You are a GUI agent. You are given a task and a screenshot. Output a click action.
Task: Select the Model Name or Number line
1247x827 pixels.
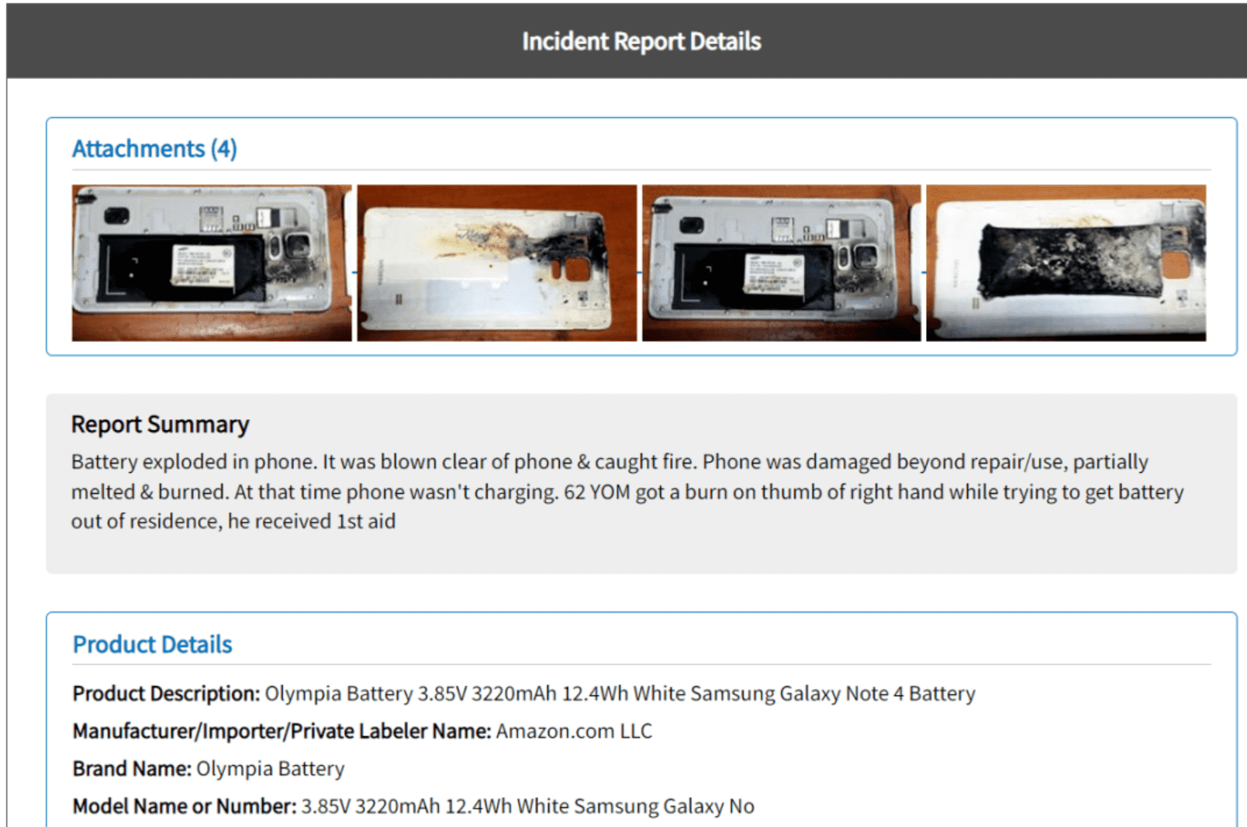coord(413,806)
